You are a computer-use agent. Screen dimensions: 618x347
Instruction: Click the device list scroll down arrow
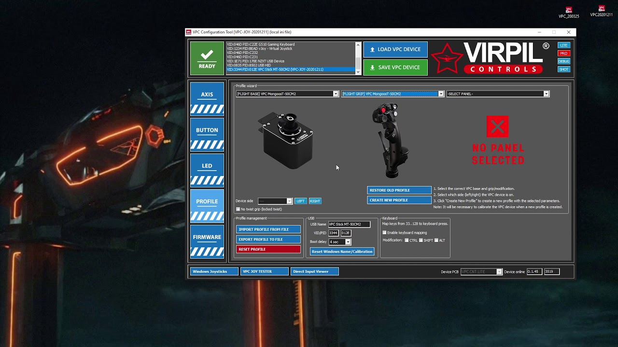(358, 72)
